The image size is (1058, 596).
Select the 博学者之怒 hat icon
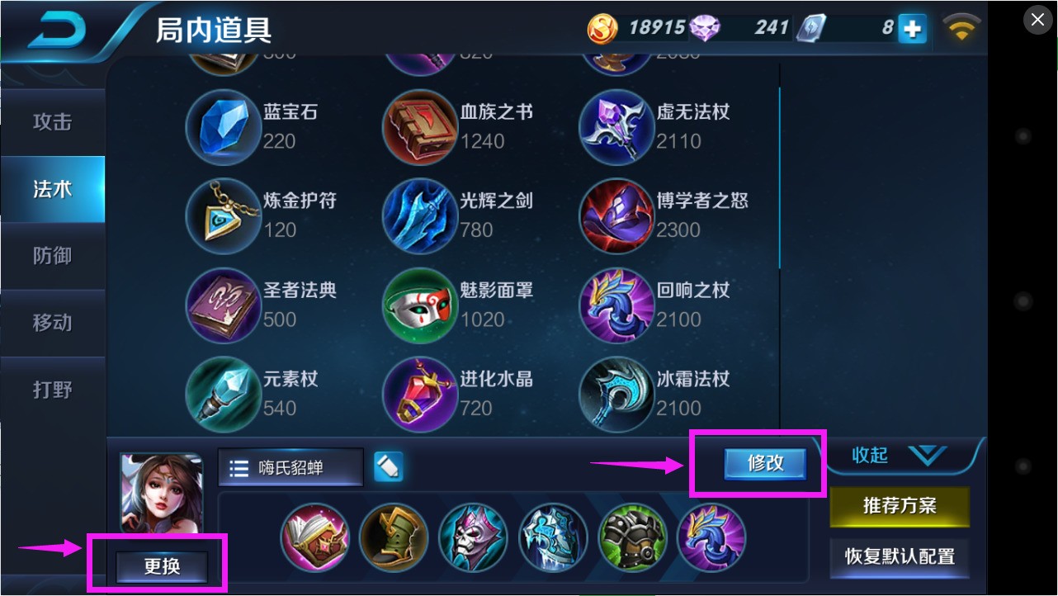pos(616,215)
